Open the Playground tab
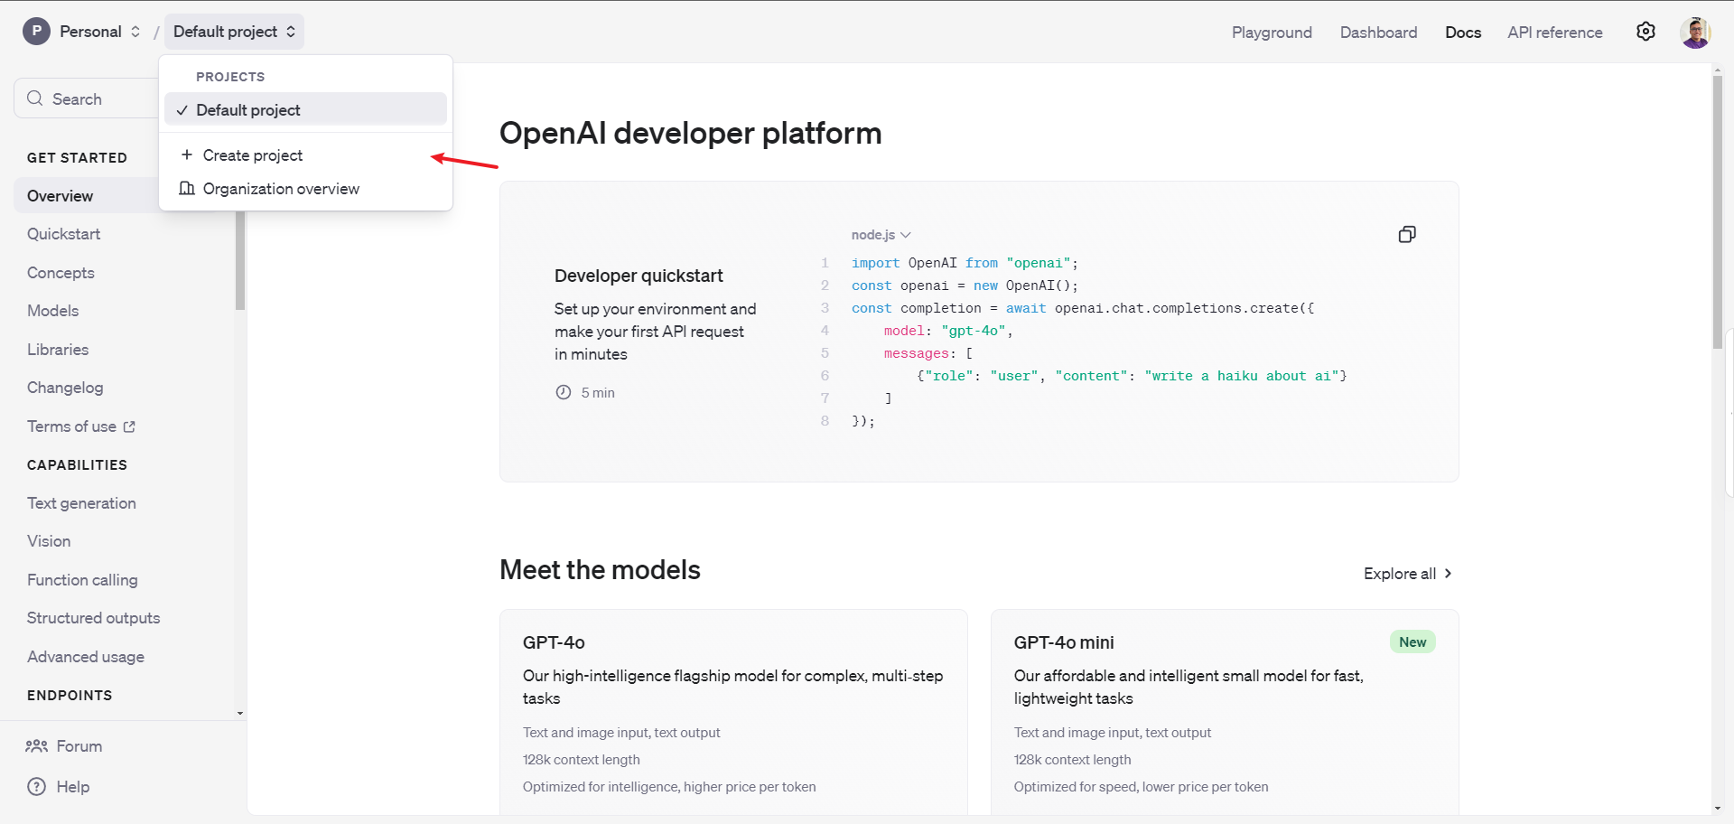This screenshot has width=1734, height=824. click(1271, 33)
